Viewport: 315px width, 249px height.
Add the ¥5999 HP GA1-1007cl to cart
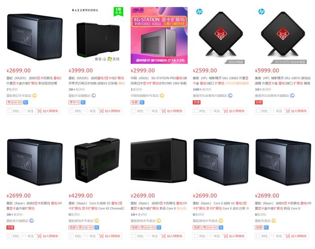(296, 111)
